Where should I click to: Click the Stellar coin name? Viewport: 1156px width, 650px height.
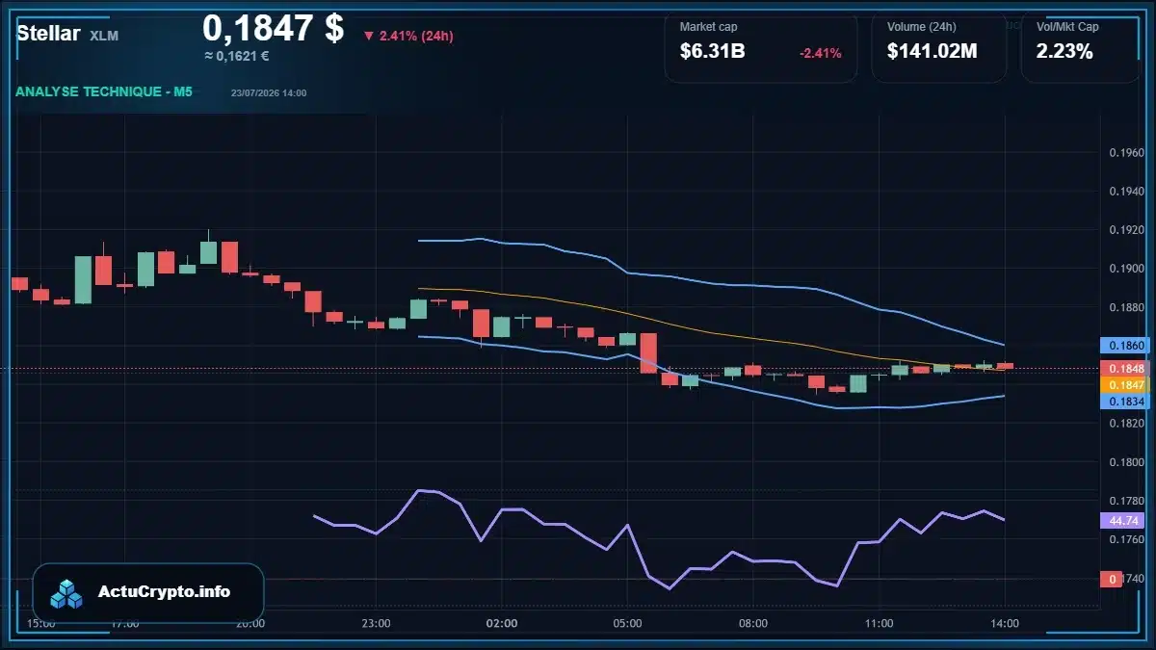[48, 34]
